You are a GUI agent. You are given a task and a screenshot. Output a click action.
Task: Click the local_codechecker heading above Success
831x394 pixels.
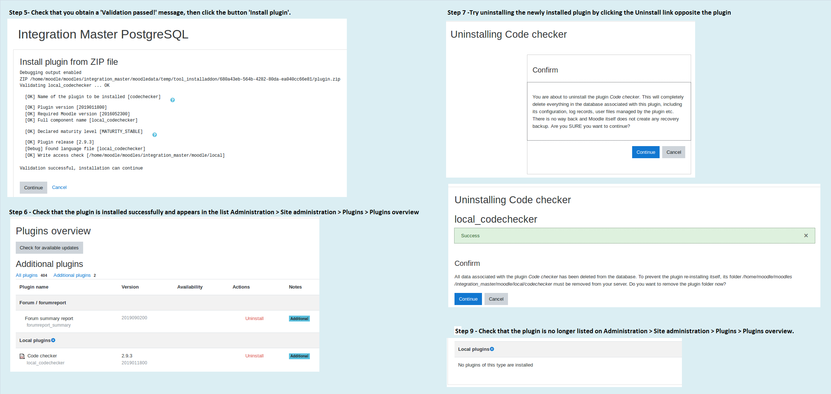tap(496, 219)
